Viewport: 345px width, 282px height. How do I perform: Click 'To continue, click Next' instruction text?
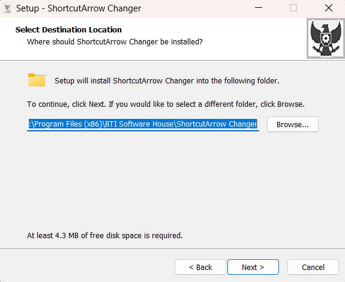point(166,104)
